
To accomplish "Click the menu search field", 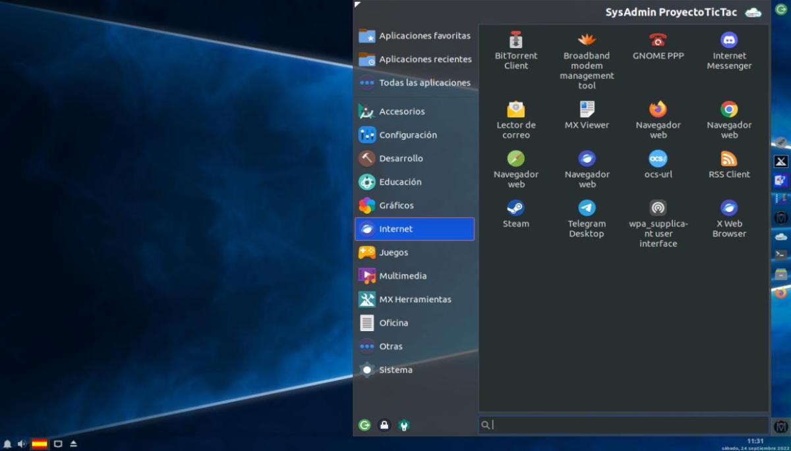I will (x=623, y=425).
